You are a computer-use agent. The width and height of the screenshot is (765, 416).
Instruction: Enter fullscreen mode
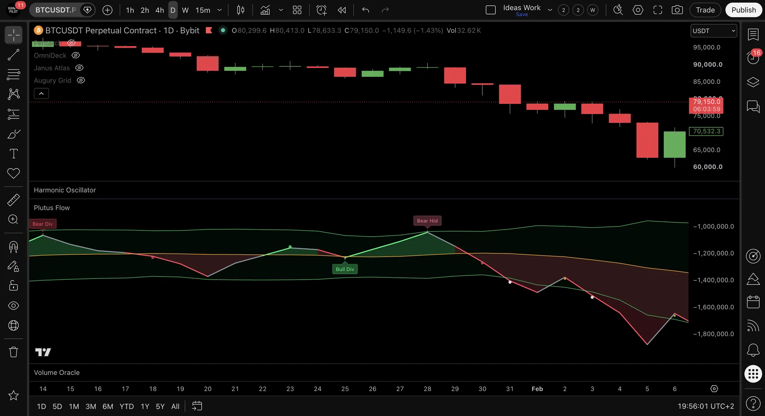point(658,10)
